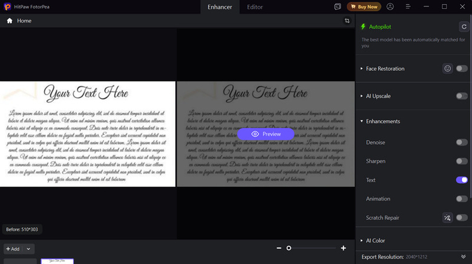
Task: Click the Animation label
Action: (x=378, y=199)
